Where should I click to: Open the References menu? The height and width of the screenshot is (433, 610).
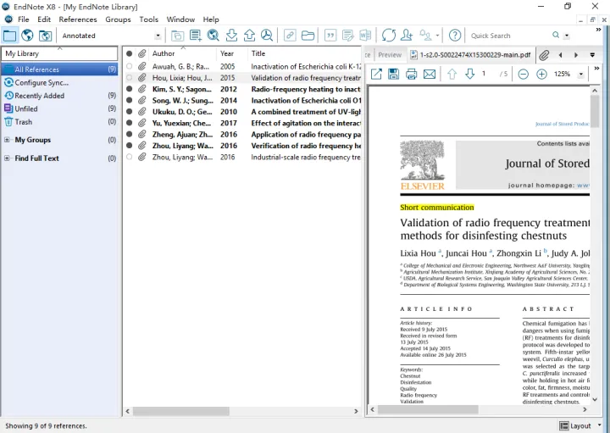(78, 19)
